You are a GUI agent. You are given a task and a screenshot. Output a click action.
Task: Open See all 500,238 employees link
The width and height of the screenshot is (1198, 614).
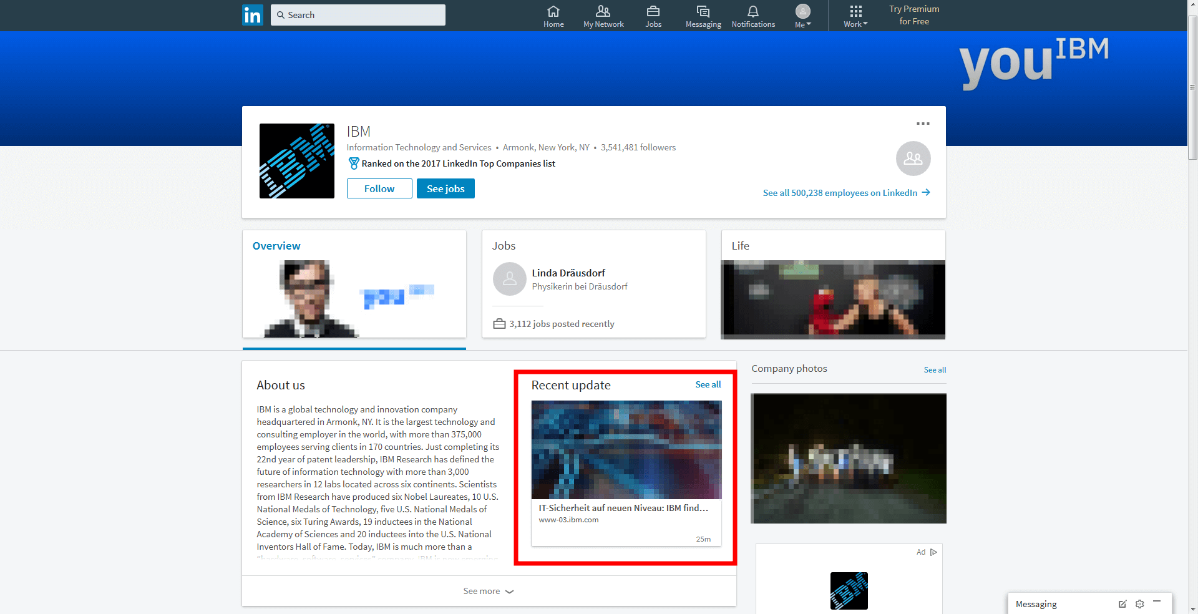tap(845, 193)
